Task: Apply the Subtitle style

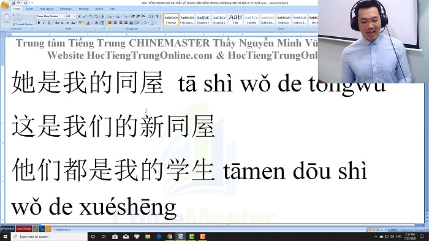Action: (x=251, y=20)
